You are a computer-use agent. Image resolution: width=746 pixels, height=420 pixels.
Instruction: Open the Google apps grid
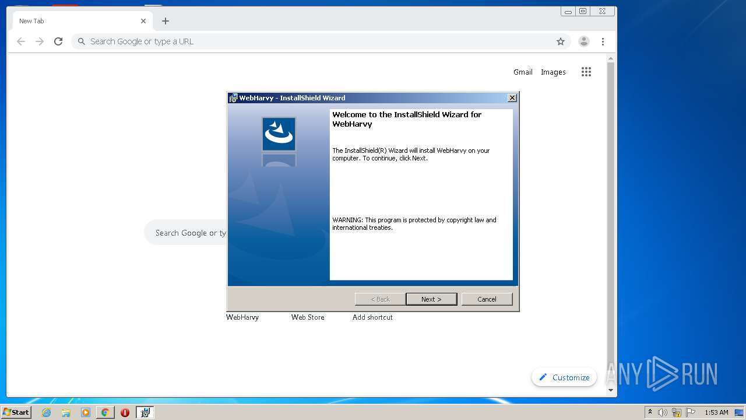(x=586, y=72)
